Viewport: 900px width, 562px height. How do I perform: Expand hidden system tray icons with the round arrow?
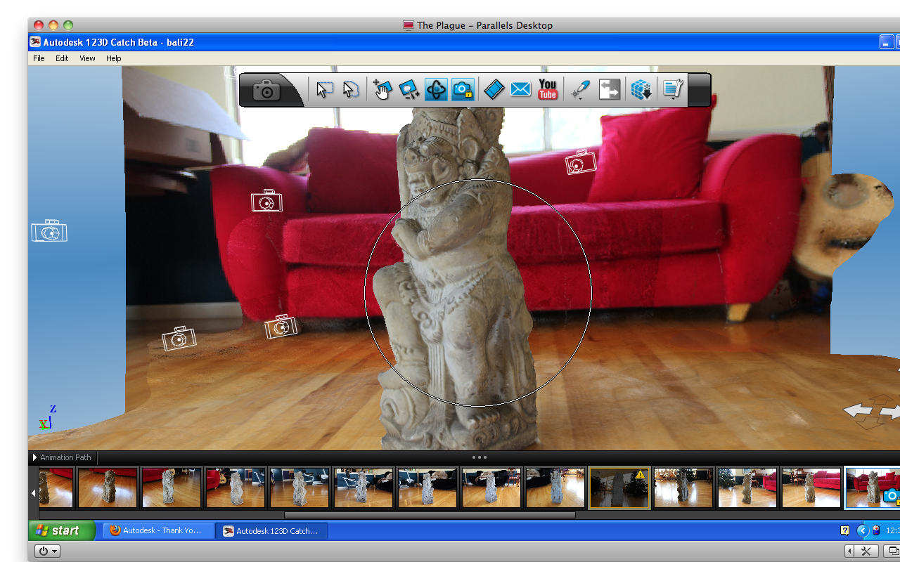click(863, 530)
